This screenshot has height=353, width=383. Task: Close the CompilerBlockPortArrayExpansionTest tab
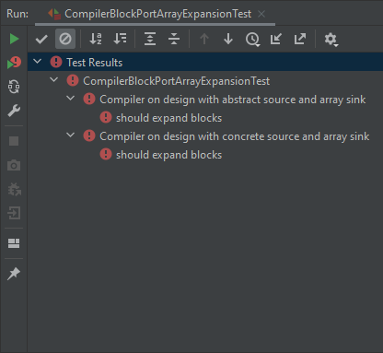coord(261,14)
